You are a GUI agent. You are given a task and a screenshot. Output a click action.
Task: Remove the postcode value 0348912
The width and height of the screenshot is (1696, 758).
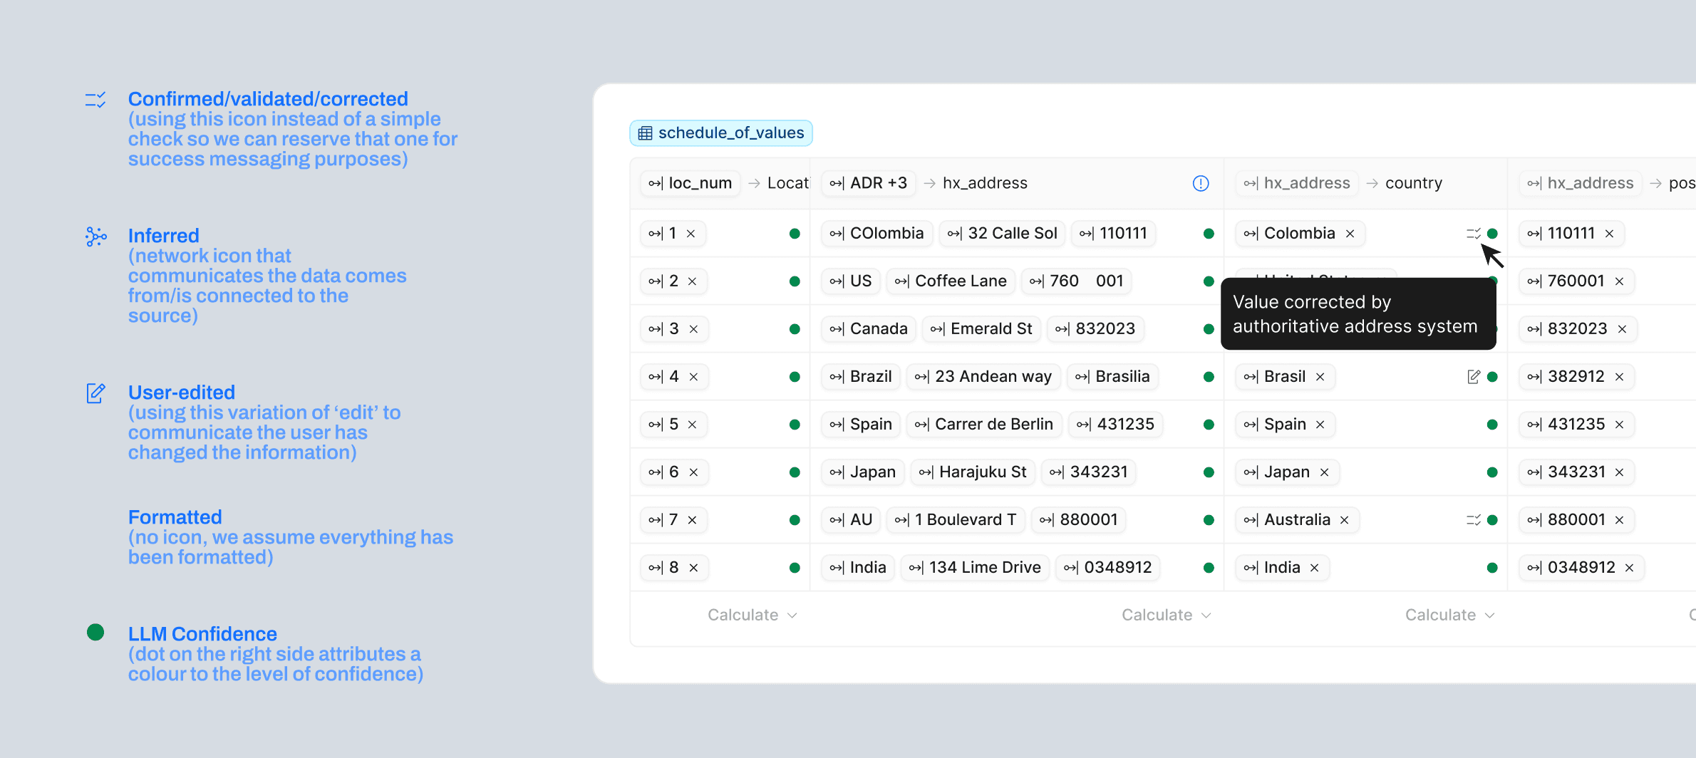pyautogui.click(x=1629, y=568)
